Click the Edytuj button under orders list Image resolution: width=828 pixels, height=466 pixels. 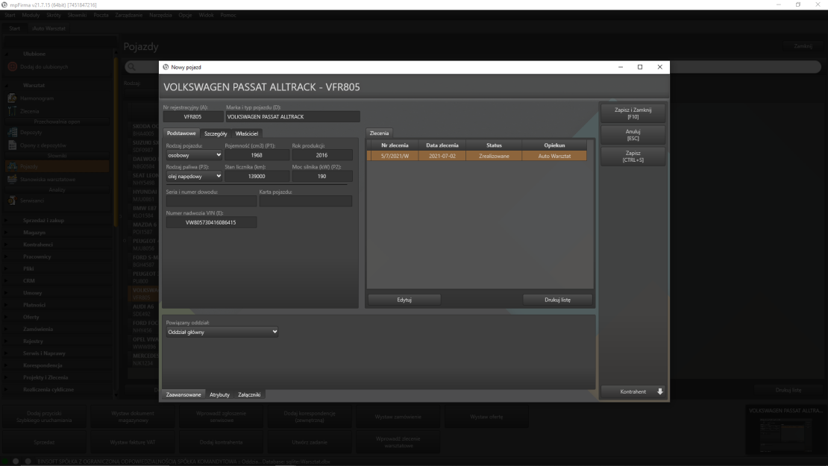(x=404, y=300)
